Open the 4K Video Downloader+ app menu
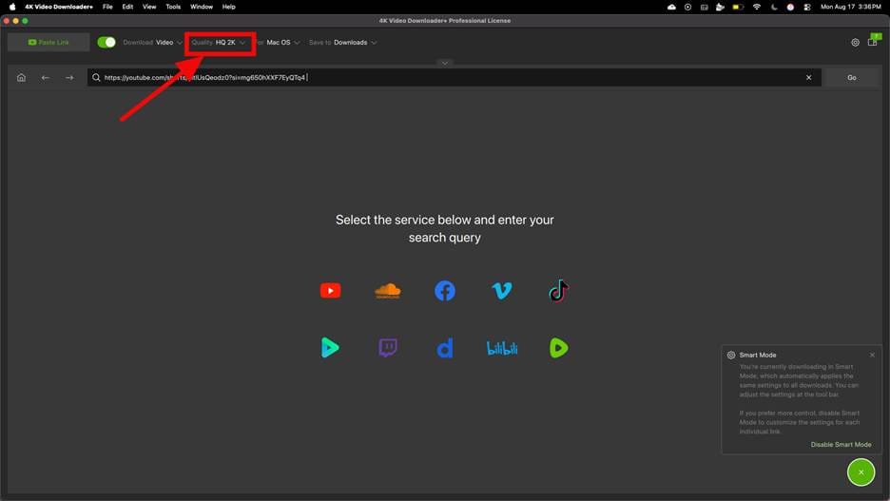The height and width of the screenshot is (501, 890). [58, 7]
